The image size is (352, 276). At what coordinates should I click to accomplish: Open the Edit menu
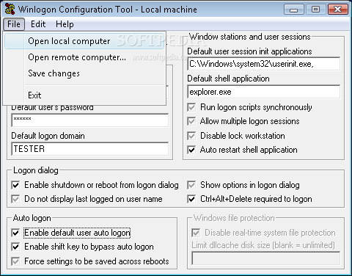pyautogui.click(x=38, y=24)
